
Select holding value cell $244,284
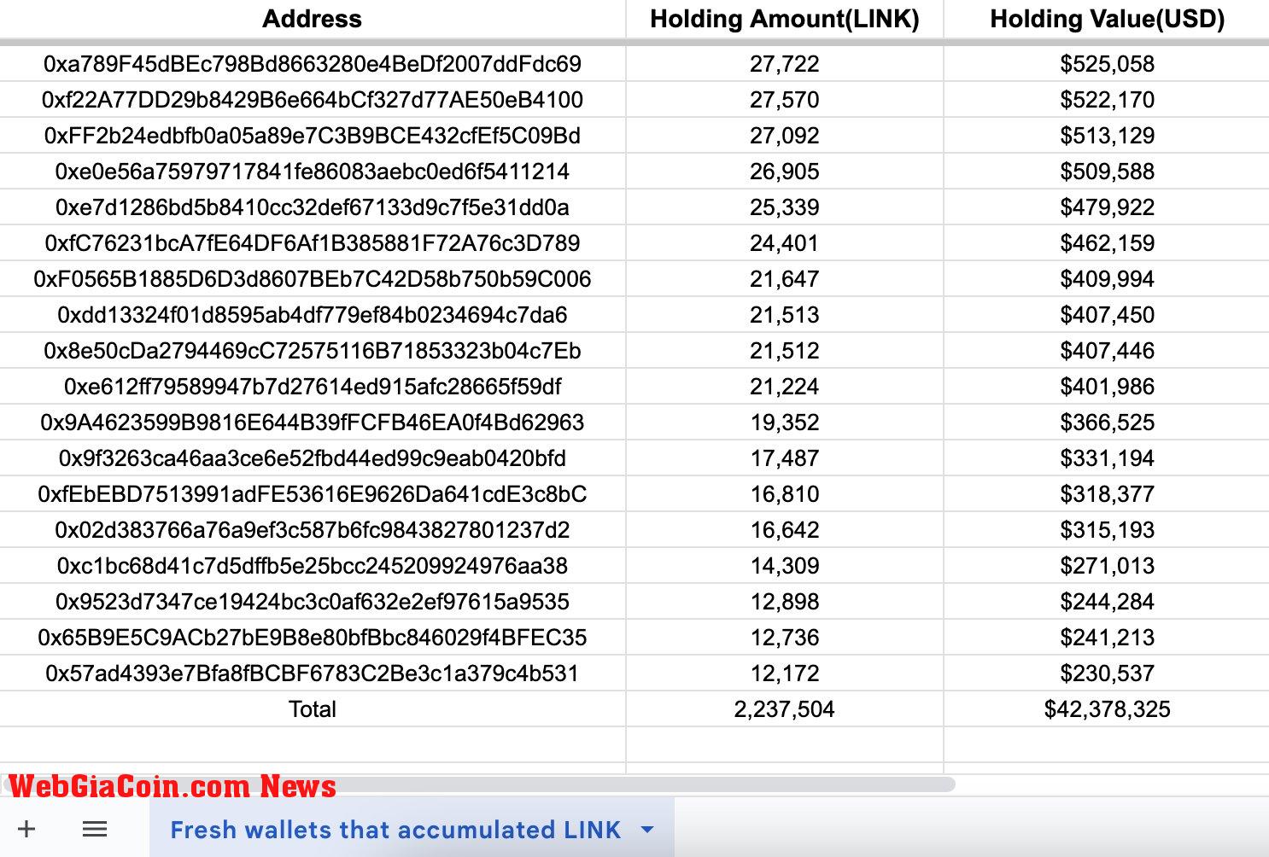tap(1107, 602)
